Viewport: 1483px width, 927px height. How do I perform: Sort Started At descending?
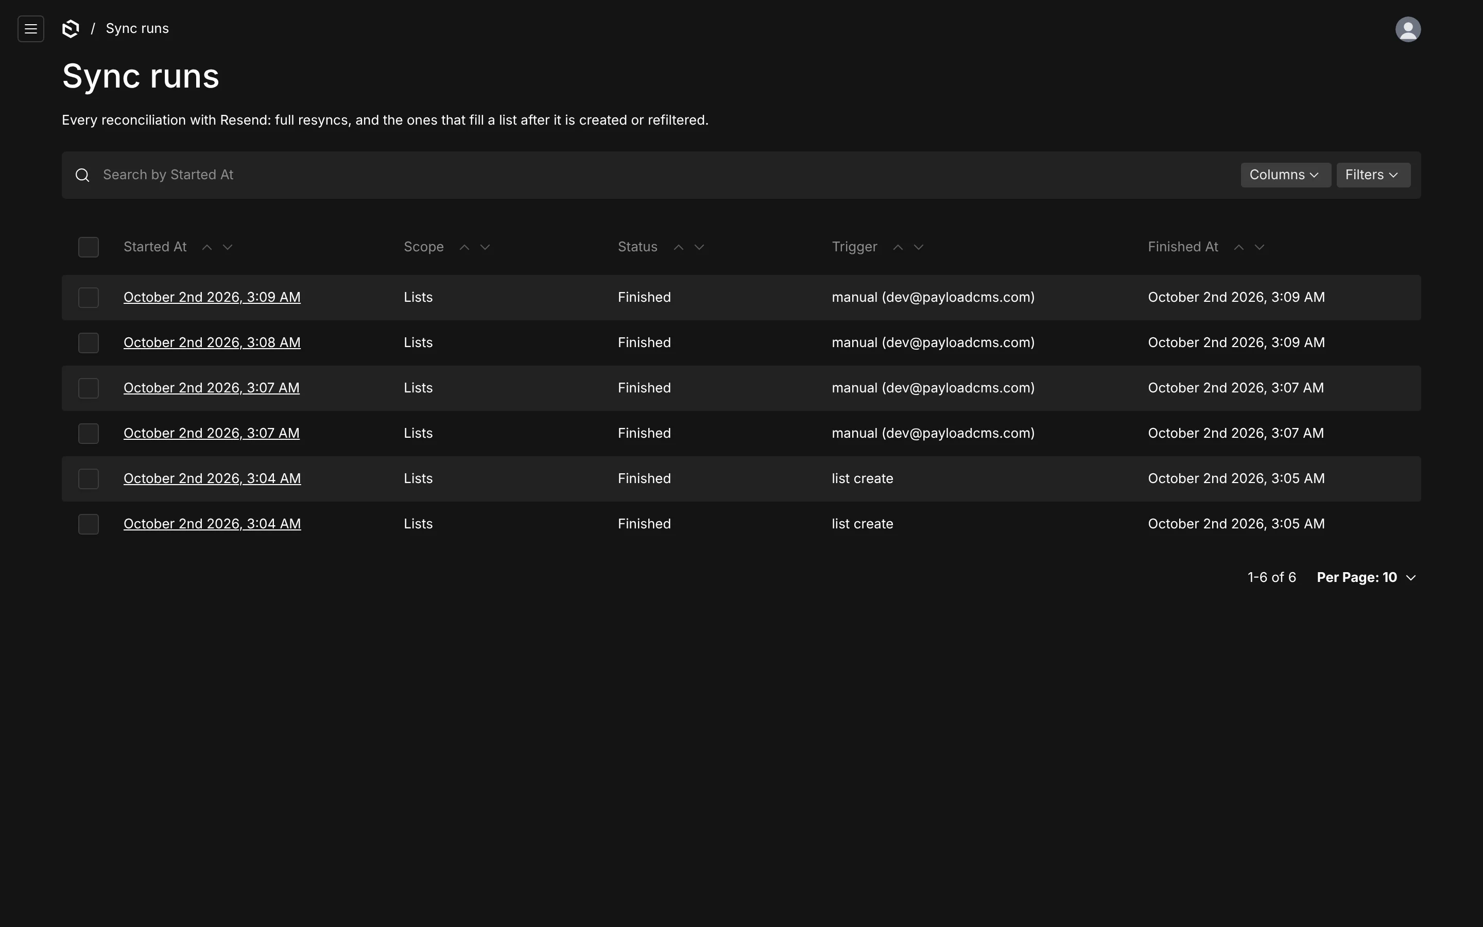tap(228, 247)
